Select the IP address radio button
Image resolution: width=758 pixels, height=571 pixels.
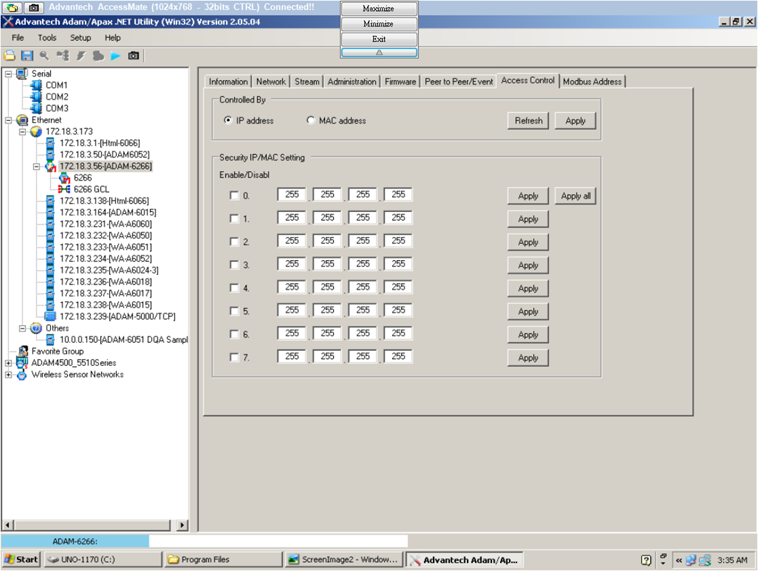click(228, 120)
